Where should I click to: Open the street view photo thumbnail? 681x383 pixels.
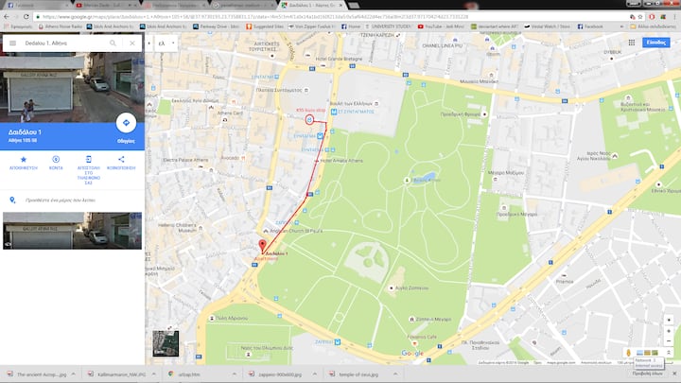click(x=72, y=231)
